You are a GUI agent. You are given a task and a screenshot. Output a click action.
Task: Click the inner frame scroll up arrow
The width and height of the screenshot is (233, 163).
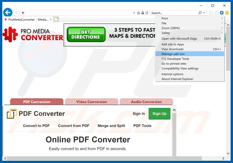(174, 110)
